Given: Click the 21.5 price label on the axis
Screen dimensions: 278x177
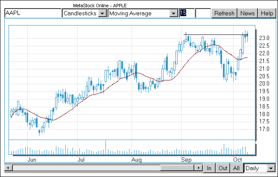Looking at the screenshot, I should pyautogui.click(x=264, y=61).
